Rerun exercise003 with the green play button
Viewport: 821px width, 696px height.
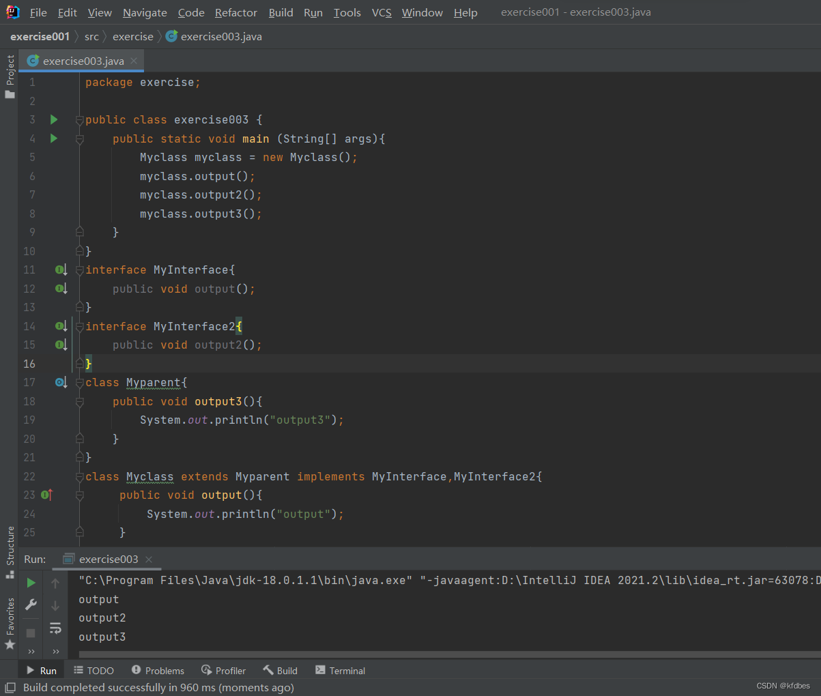click(x=31, y=583)
